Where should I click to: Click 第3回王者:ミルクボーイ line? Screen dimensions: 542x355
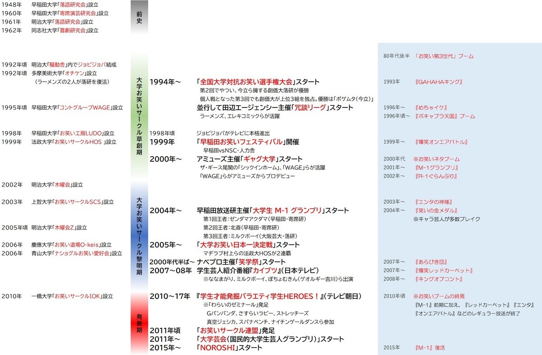250,236
